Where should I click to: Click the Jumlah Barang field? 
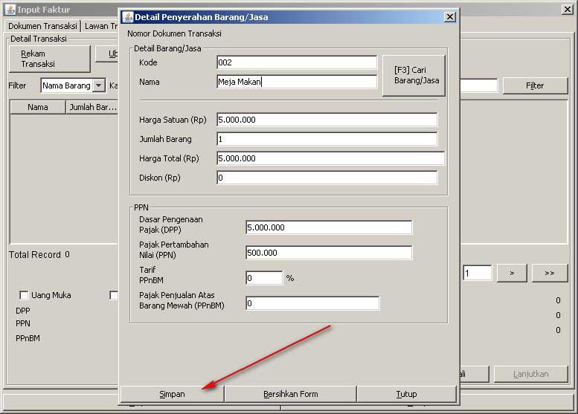pyautogui.click(x=327, y=139)
